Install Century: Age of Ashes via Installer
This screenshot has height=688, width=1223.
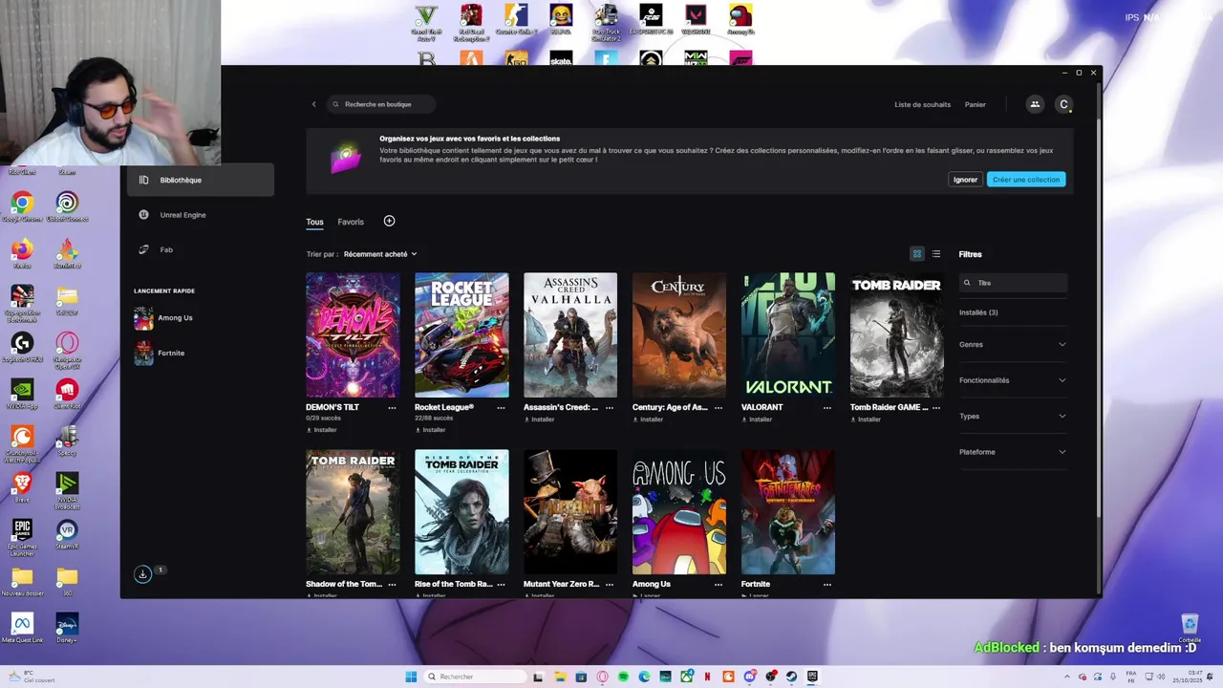pyautogui.click(x=648, y=419)
